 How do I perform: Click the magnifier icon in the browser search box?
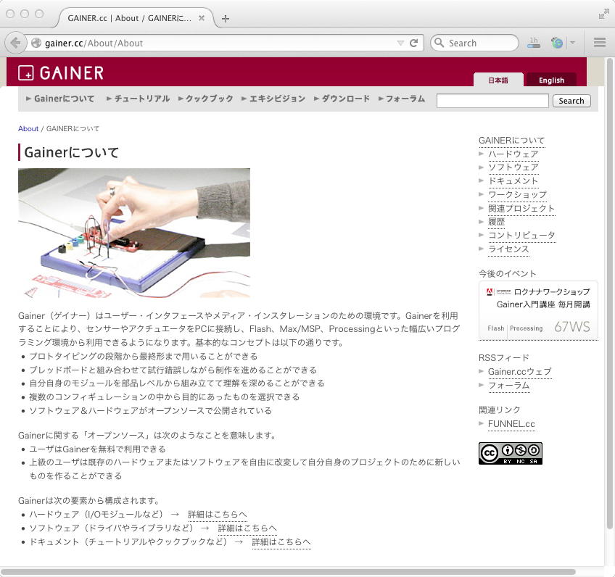pyautogui.click(x=439, y=43)
